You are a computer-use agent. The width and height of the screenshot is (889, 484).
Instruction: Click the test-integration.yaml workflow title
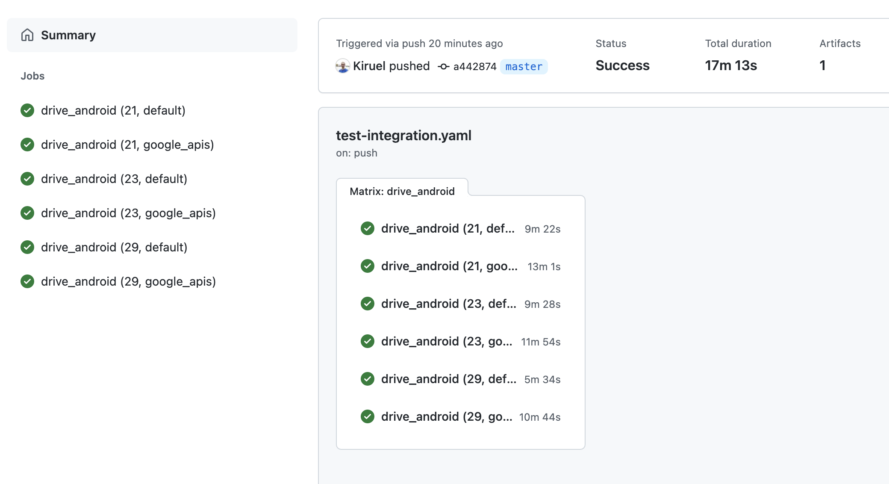click(403, 136)
